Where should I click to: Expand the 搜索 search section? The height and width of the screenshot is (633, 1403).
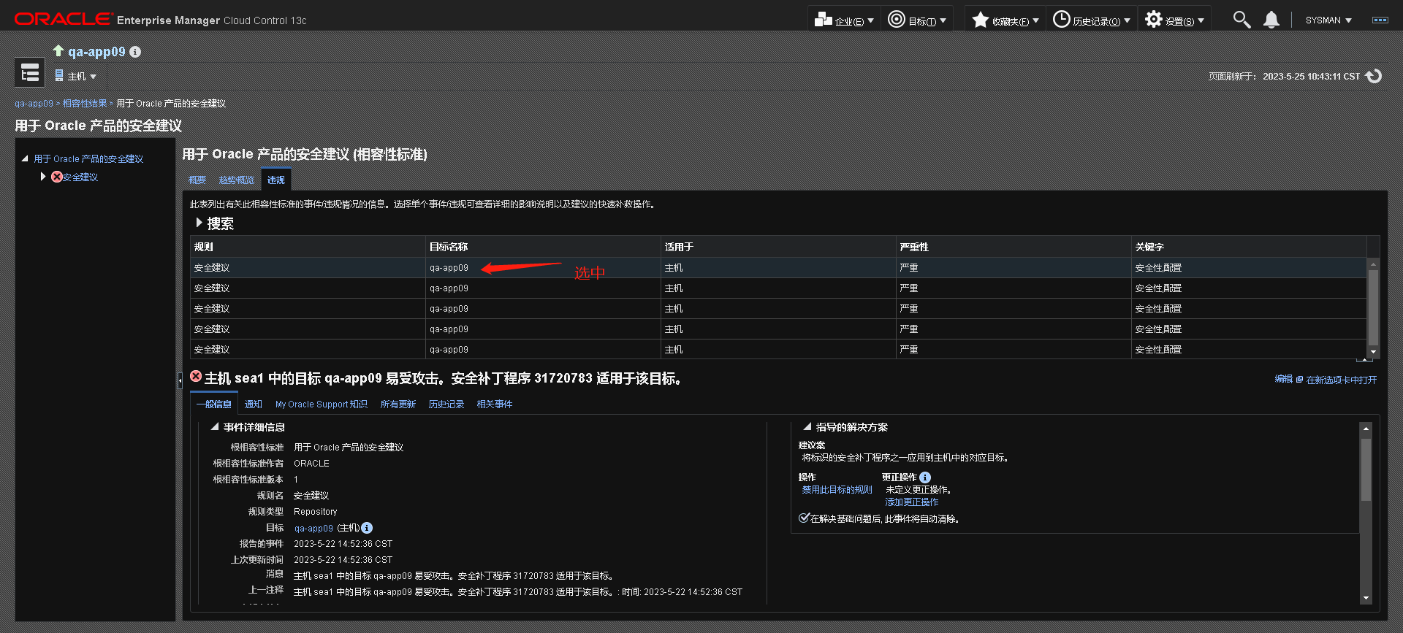[x=199, y=223]
